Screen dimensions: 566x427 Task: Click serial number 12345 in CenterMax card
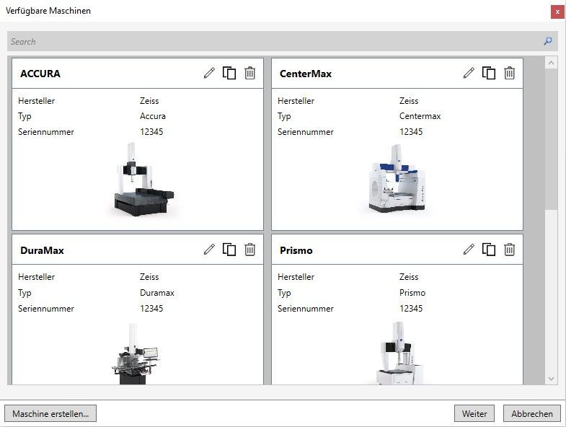[411, 132]
